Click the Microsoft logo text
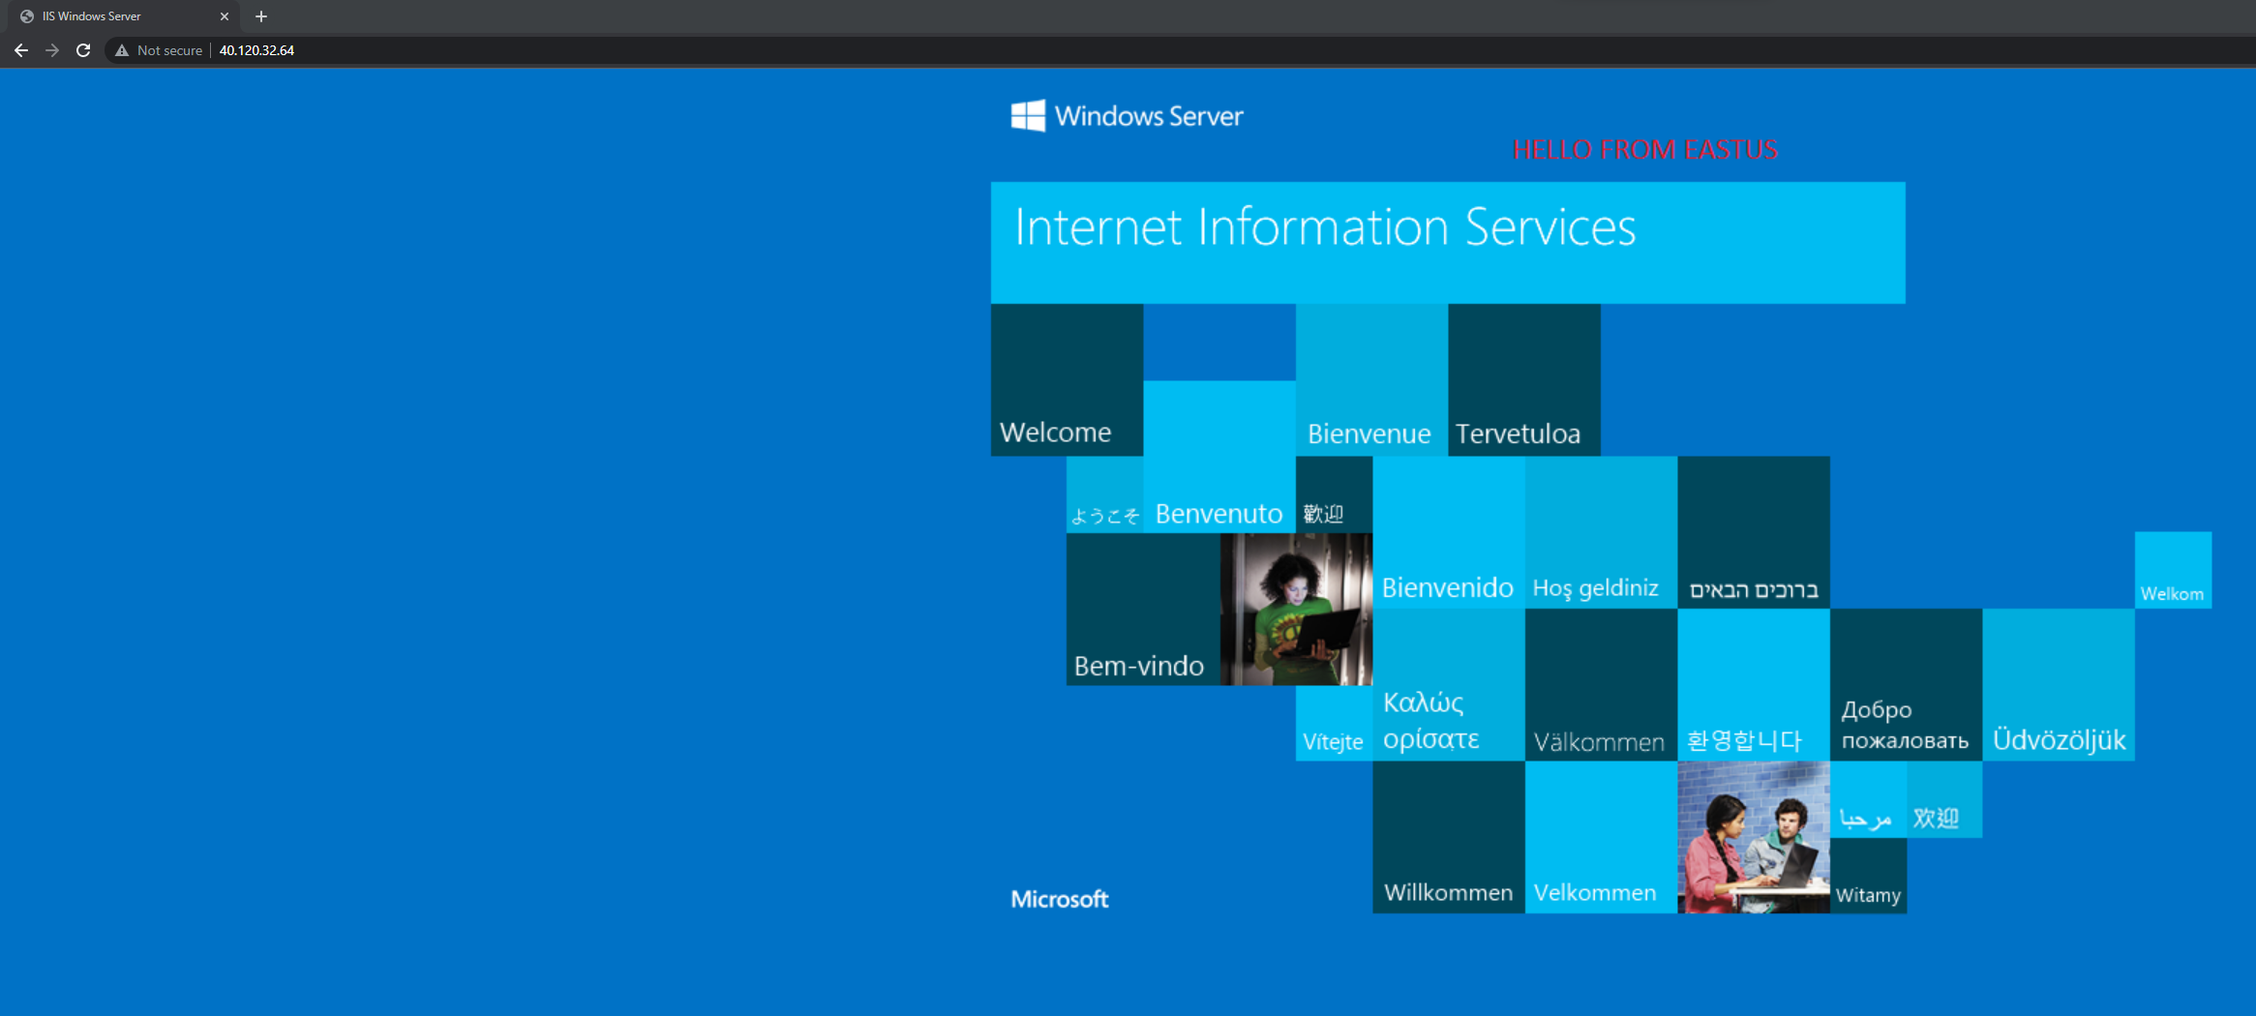 point(1060,899)
